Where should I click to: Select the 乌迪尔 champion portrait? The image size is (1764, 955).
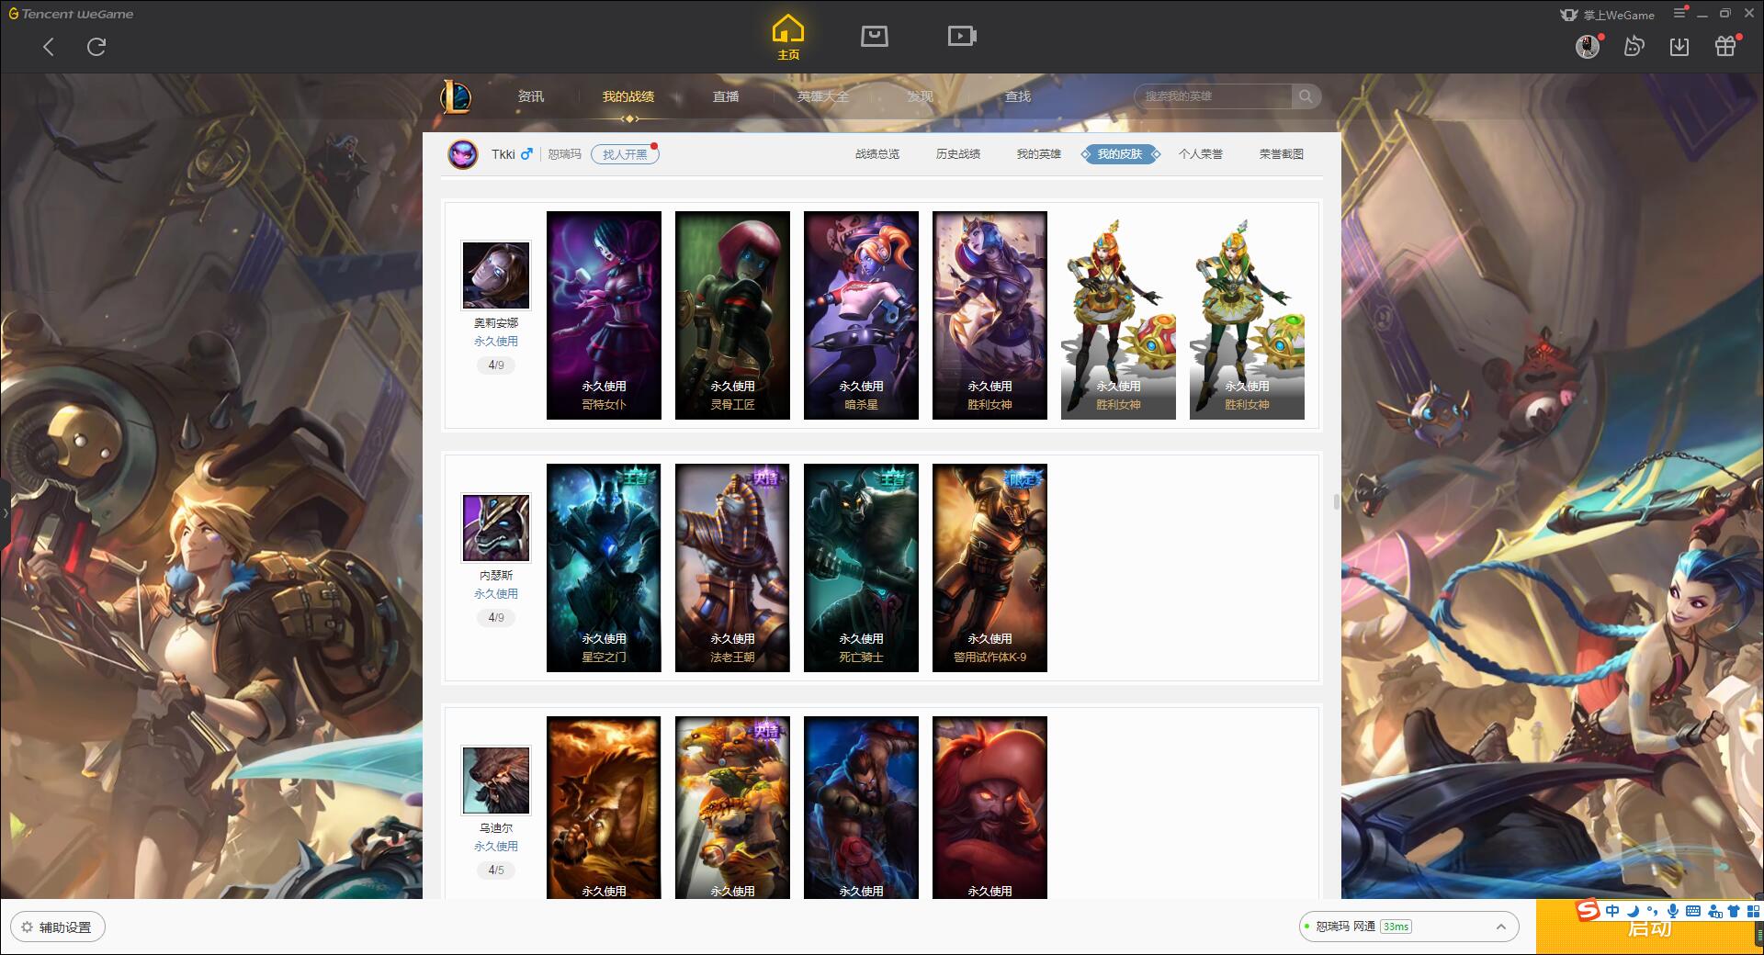pos(496,781)
